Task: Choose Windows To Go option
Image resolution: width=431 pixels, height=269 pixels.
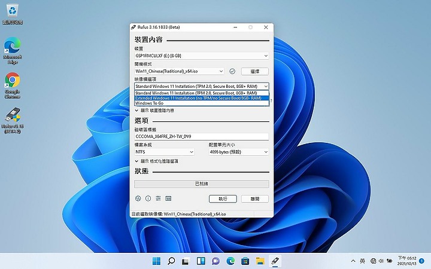Action: pos(202,103)
